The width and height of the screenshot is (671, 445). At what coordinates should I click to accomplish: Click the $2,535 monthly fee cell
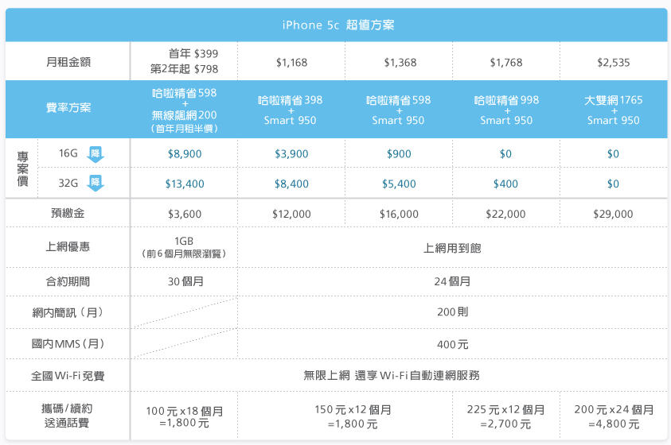(613, 62)
